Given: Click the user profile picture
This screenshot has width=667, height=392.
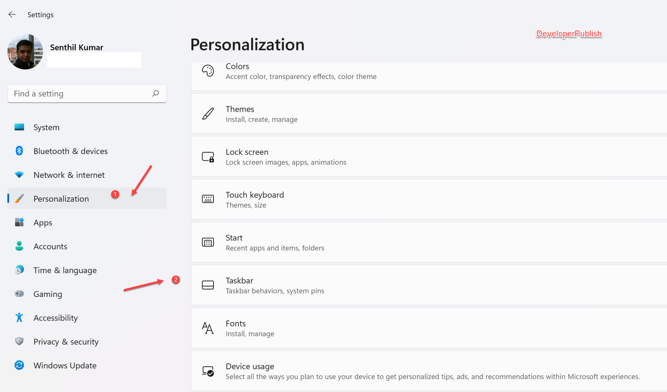Looking at the screenshot, I should 25,52.
